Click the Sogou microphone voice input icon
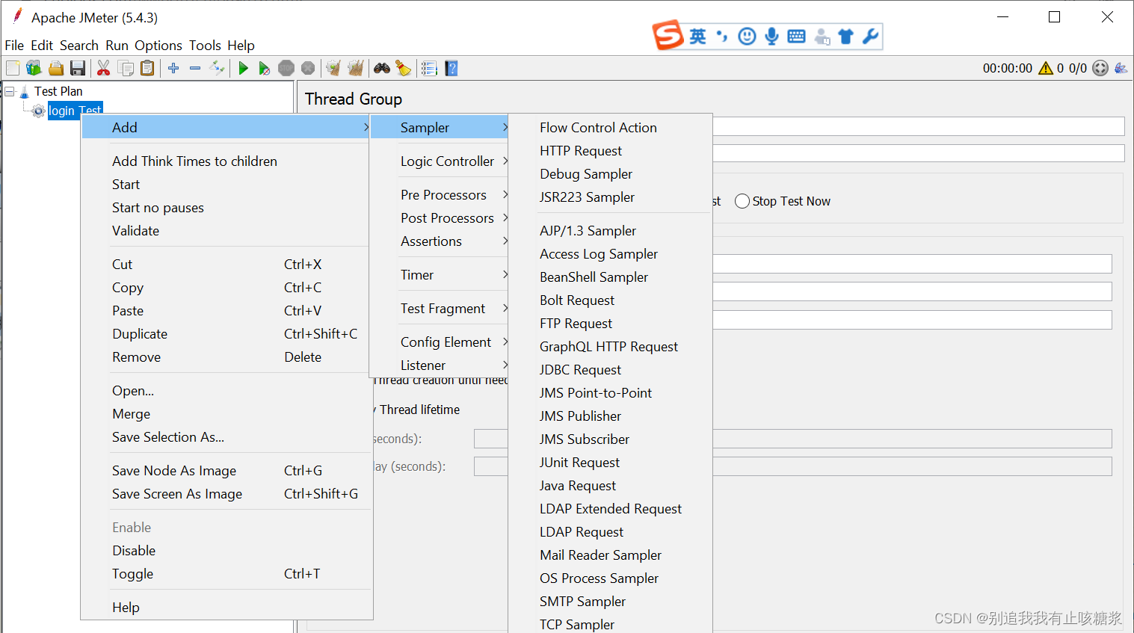Viewport: 1134px width, 633px height. click(x=771, y=36)
